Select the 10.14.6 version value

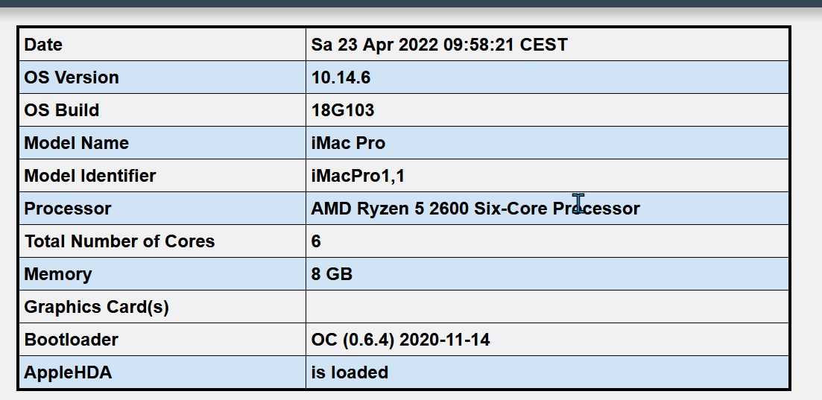341,77
